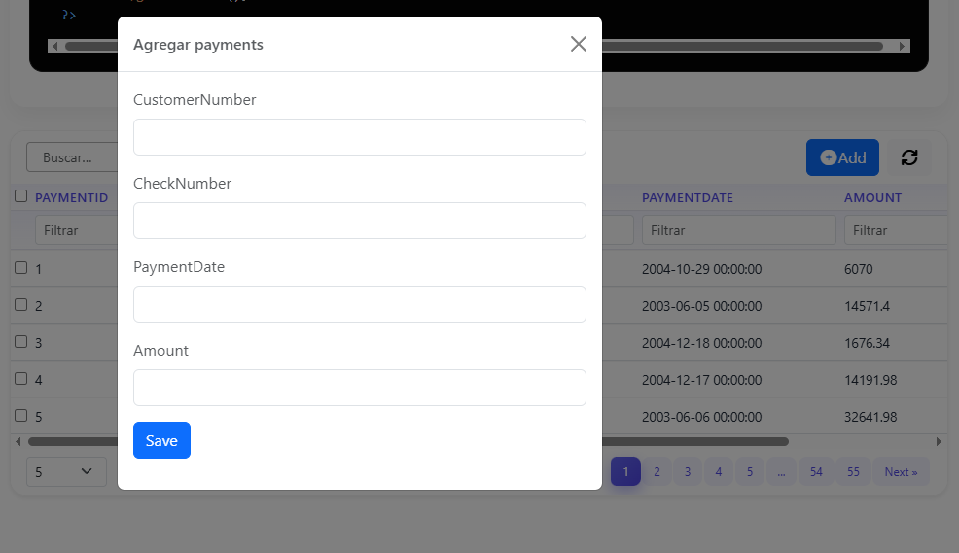Select the PaymentDate text box
The image size is (959, 553).
tap(360, 304)
